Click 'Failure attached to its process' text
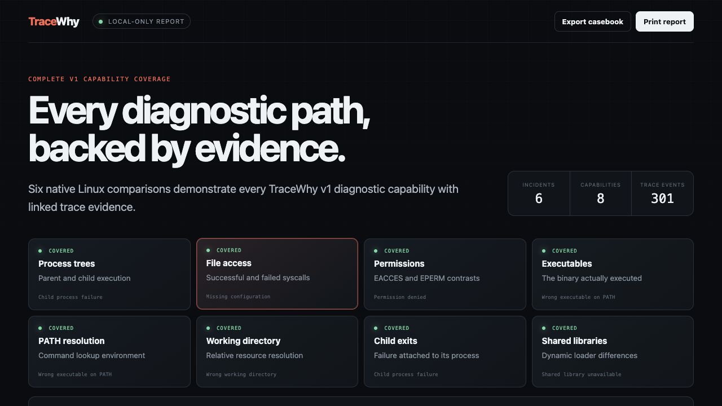 [426, 355]
